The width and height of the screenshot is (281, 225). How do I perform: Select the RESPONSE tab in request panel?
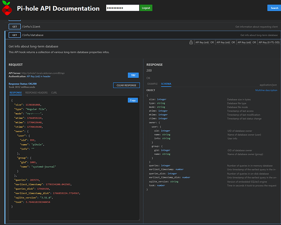(16, 92)
